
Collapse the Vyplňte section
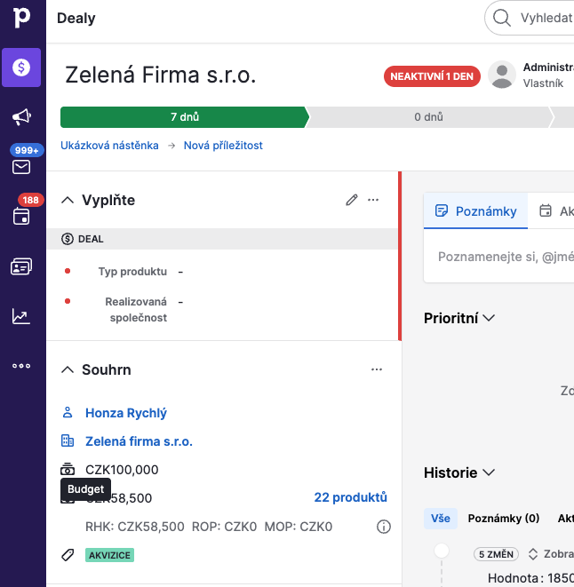pyautogui.click(x=68, y=200)
